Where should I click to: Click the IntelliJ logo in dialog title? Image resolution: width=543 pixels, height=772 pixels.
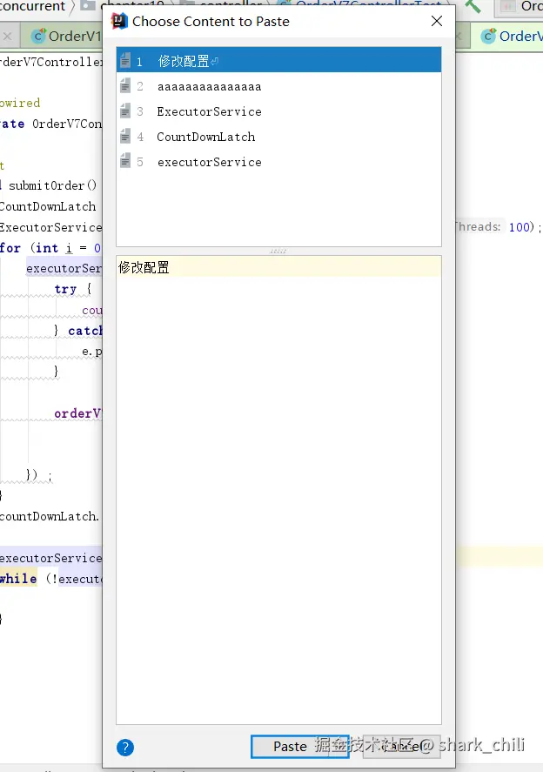(x=119, y=21)
